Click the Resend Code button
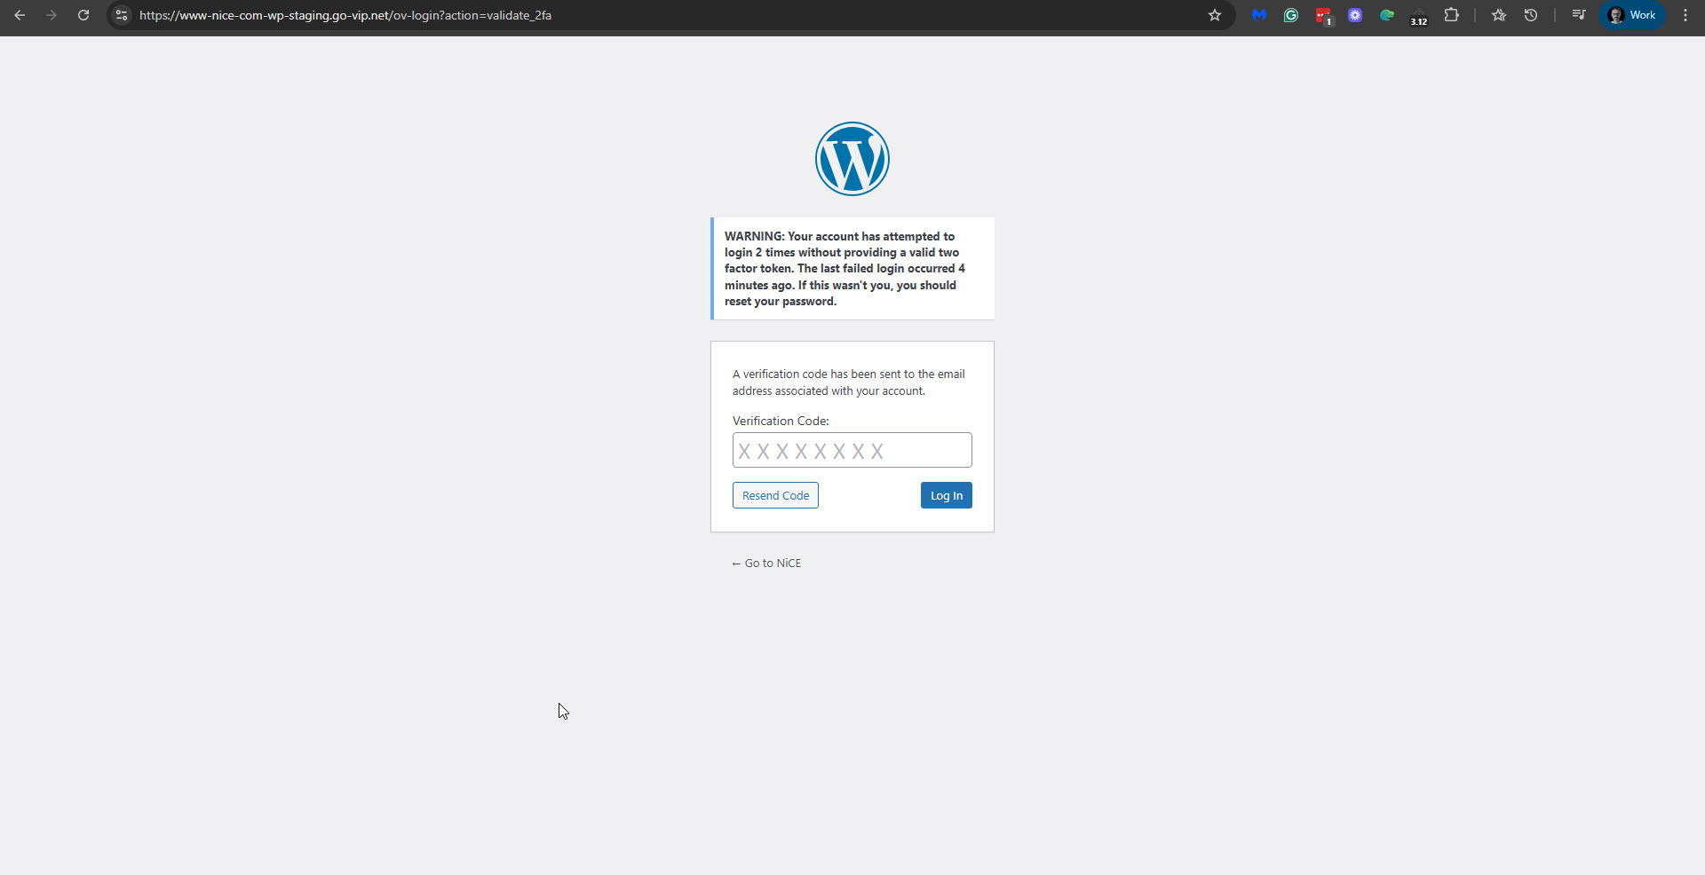 click(x=775, y=495)
